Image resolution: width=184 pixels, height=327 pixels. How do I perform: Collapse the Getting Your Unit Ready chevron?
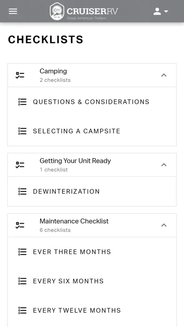point(164,165)
